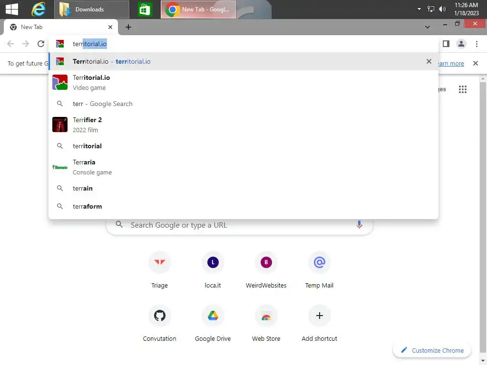This screenshot has width=487, height=365.
Task: Open the Learn more link
Action: coord(451,63)
